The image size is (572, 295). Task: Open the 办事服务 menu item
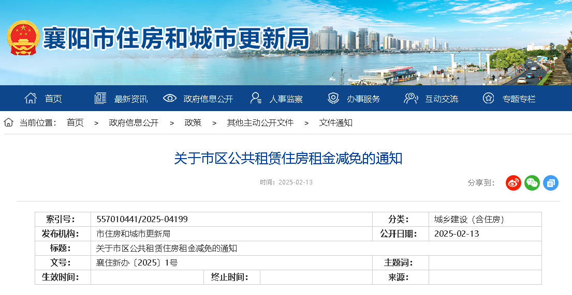coord(363,99)
